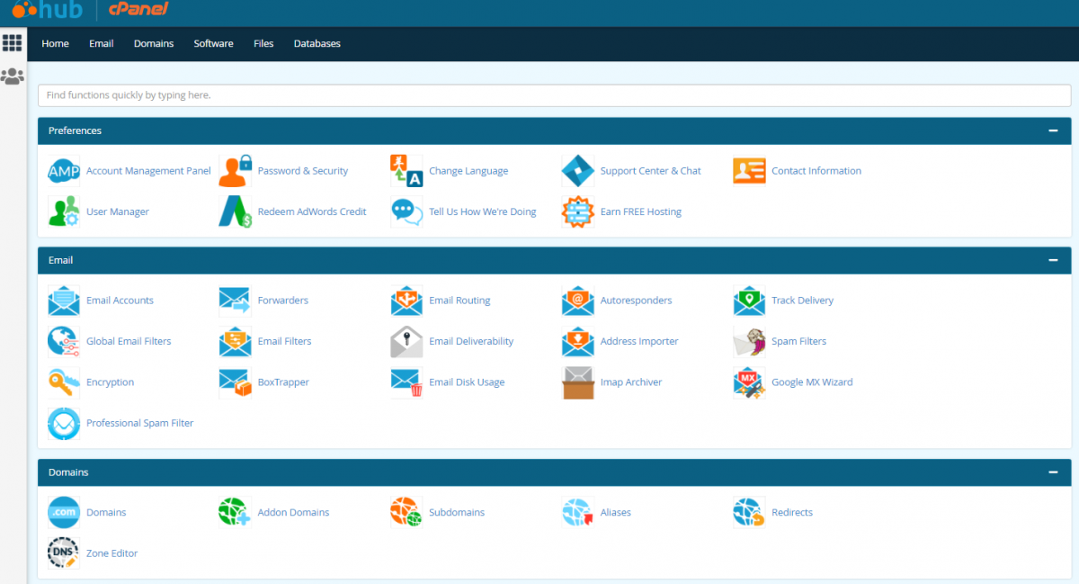Open the Domains menu in the navigation bar
The height and width of the screenshot is (584, 1079).
tap(154, 43)
